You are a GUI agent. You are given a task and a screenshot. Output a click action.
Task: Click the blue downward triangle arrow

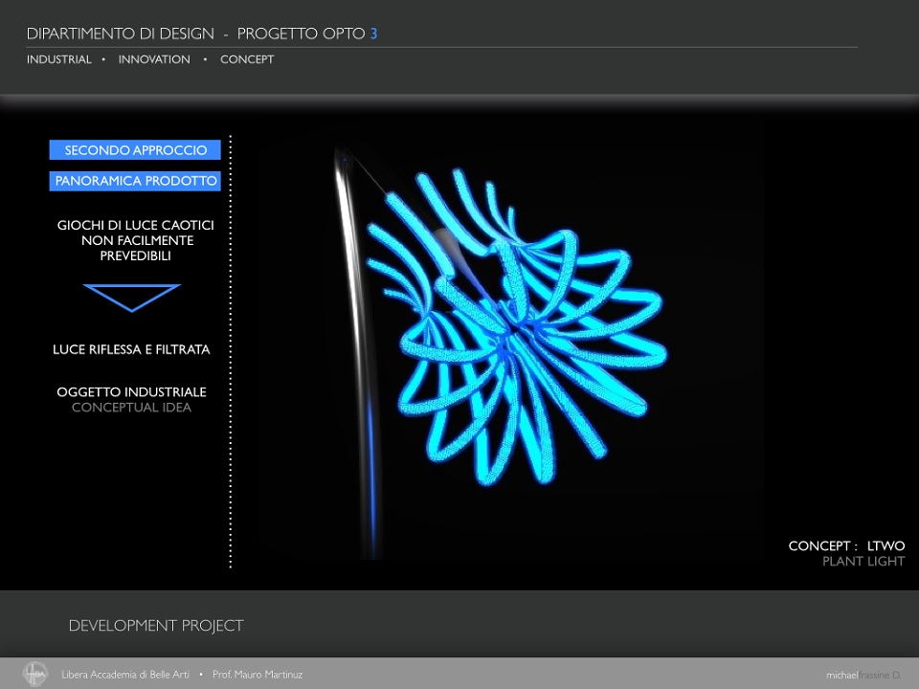pyautogui.click(x=132, y=298)
